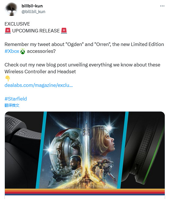Open the three-dot more options menu
Image resolution: width=169 pixels, height=199 pixels.
(162, 6)
